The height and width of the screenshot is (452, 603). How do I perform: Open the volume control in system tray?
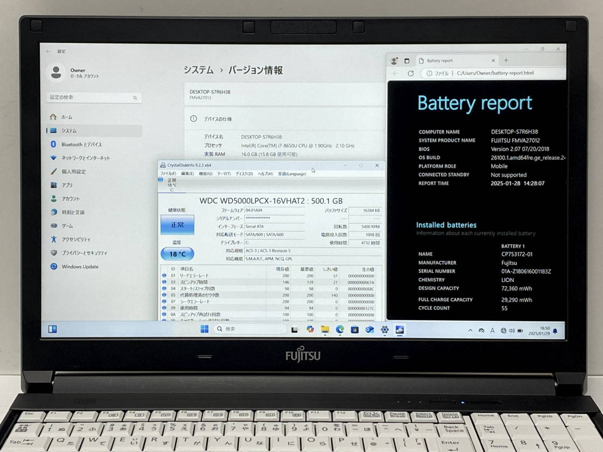(512, 330)
